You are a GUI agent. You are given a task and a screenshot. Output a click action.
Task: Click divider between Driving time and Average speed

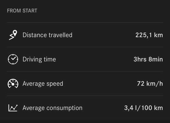(x=85, y=71)
